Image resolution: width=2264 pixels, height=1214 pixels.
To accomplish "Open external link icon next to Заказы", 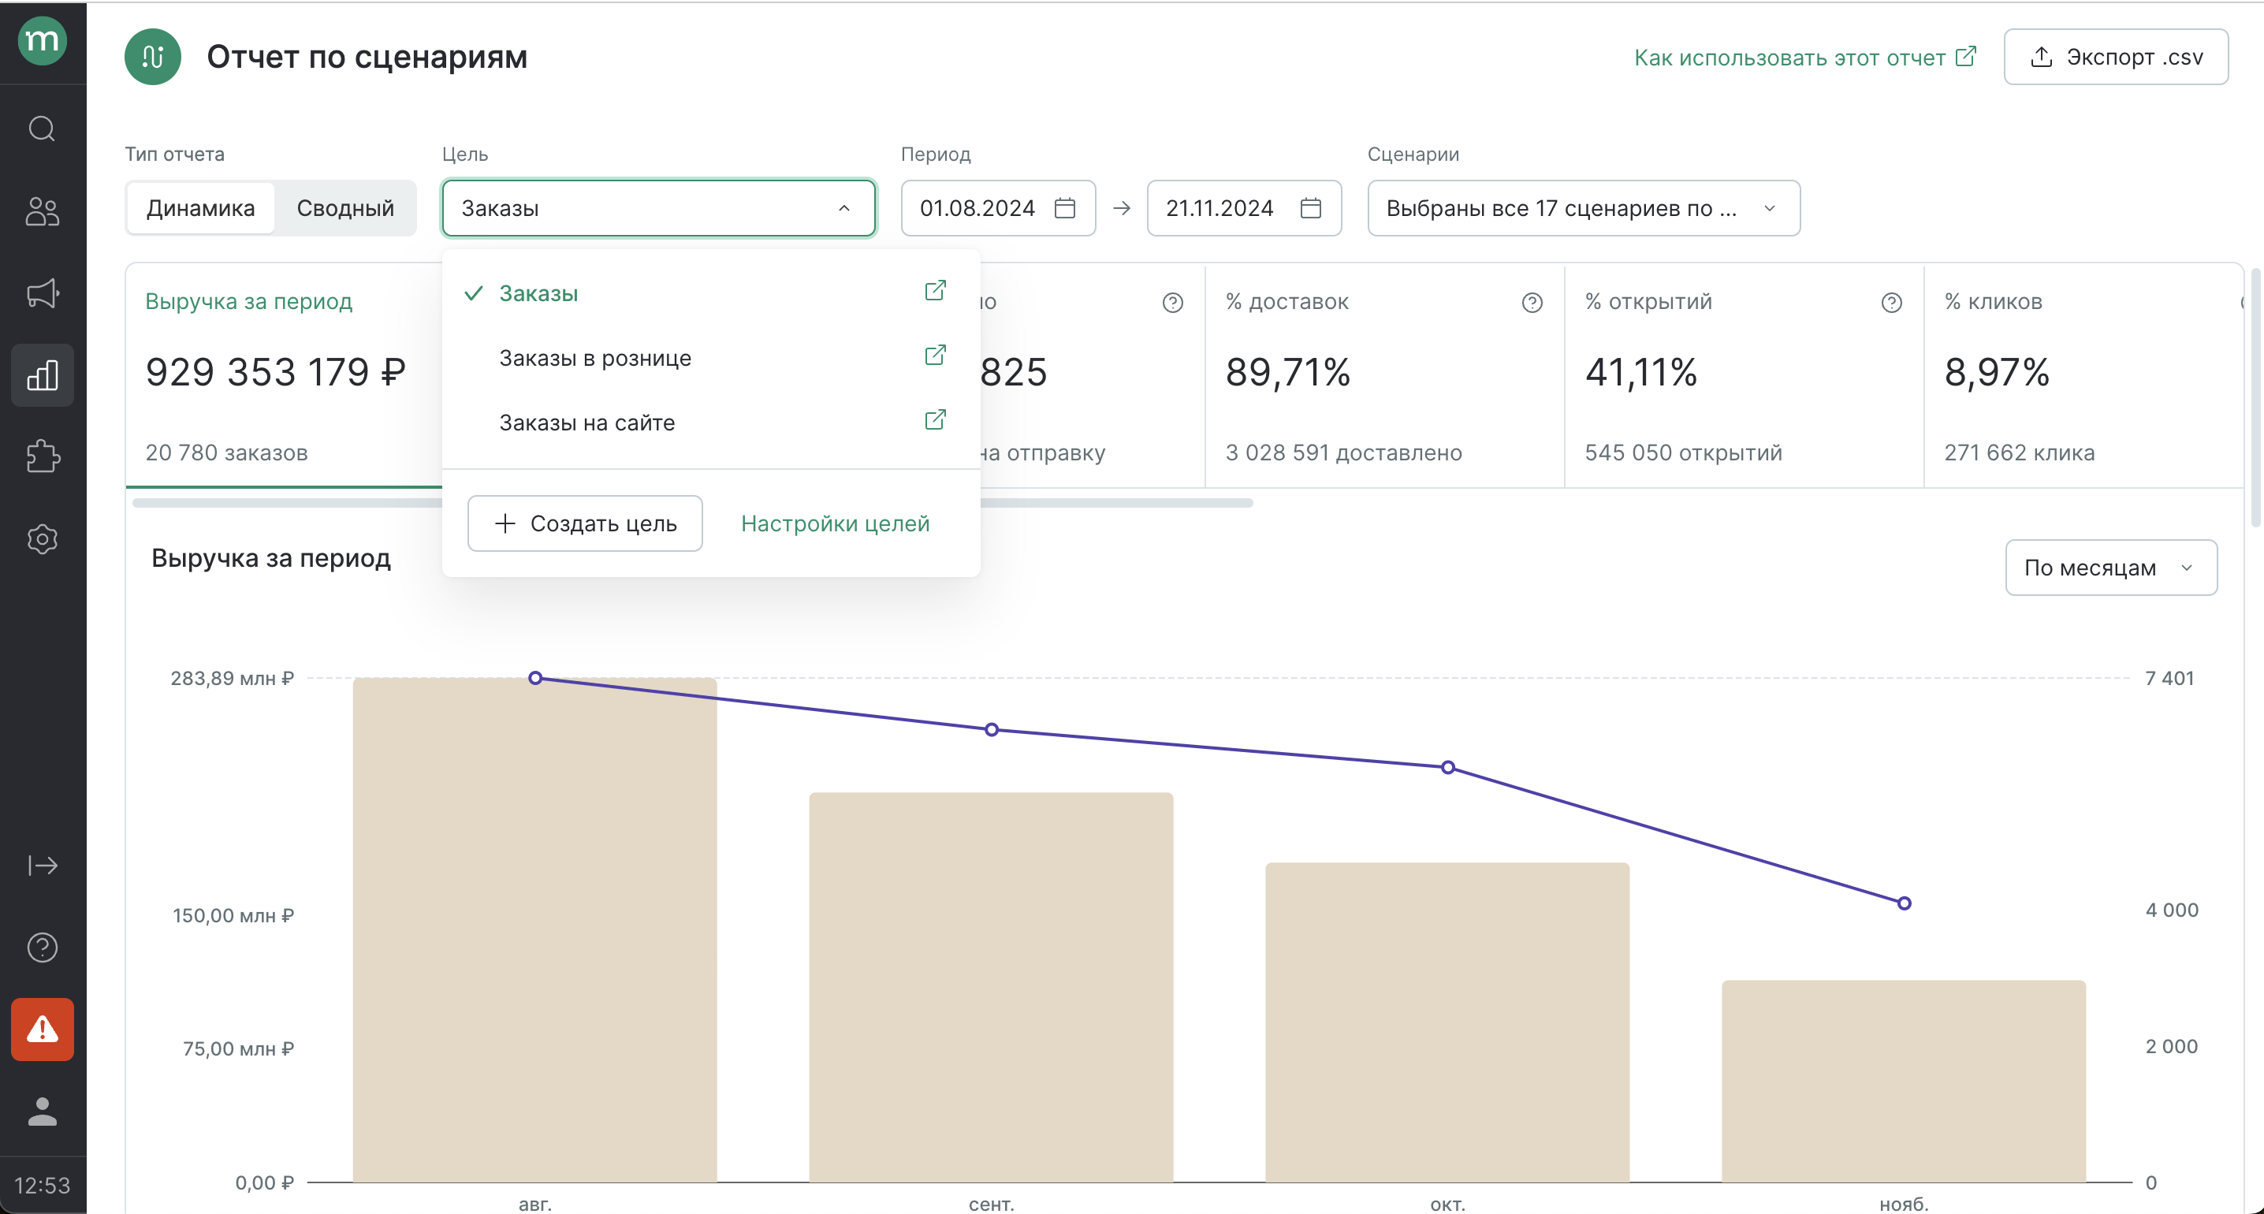I will [x=935, y=291].
